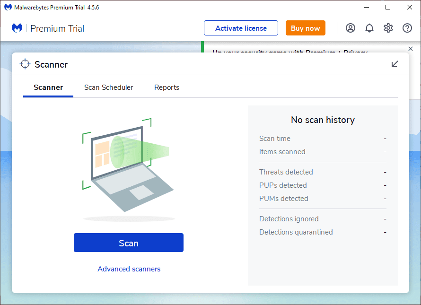Open the help question mark icon
Image resolution: width=421 pixels, height=305 pixels.
tap(407, 28)
